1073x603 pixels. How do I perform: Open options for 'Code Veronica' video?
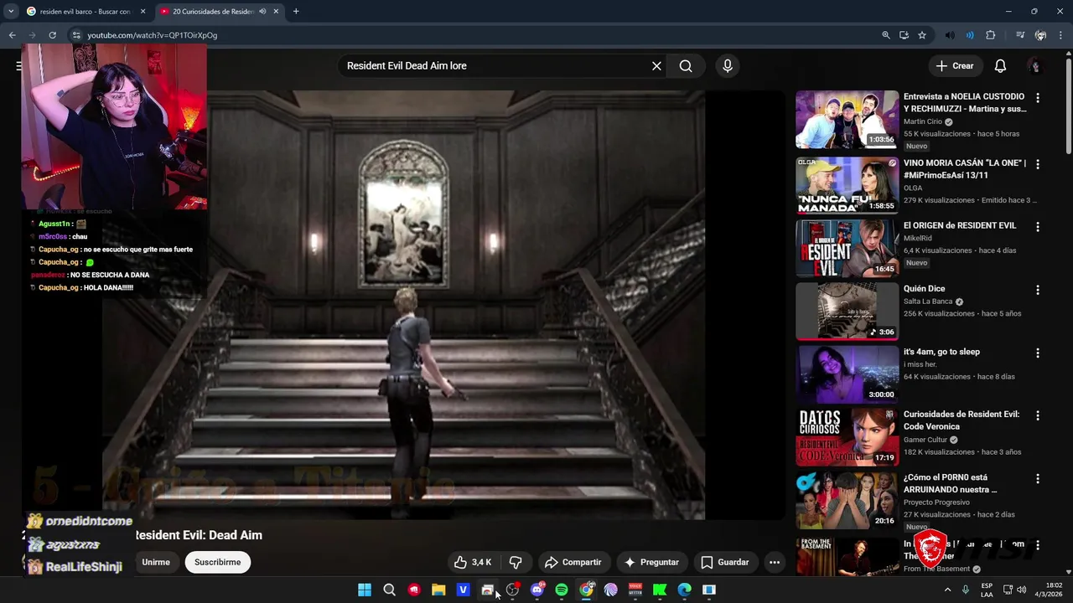pos(1038,415)
